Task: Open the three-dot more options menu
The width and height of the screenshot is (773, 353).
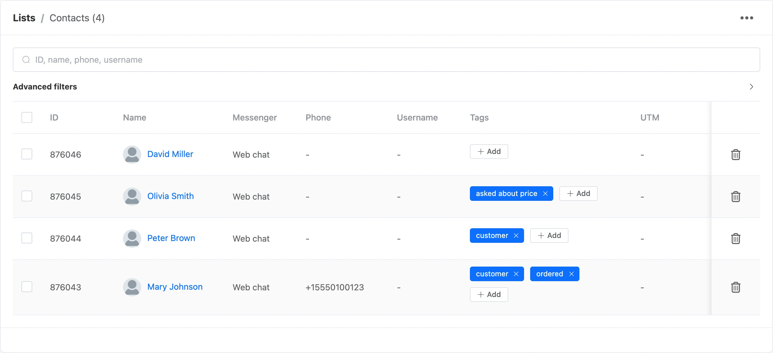Action: point(747,18)
